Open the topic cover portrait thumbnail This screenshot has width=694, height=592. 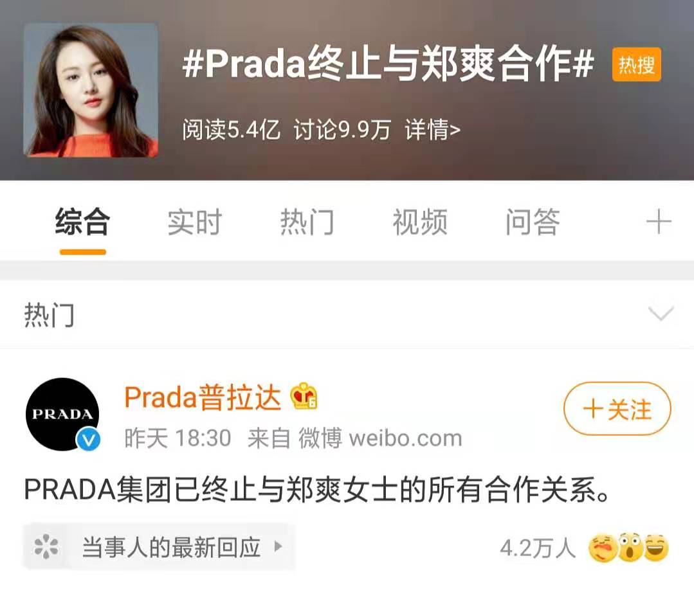pyautogui.click(x=91, y=90)
